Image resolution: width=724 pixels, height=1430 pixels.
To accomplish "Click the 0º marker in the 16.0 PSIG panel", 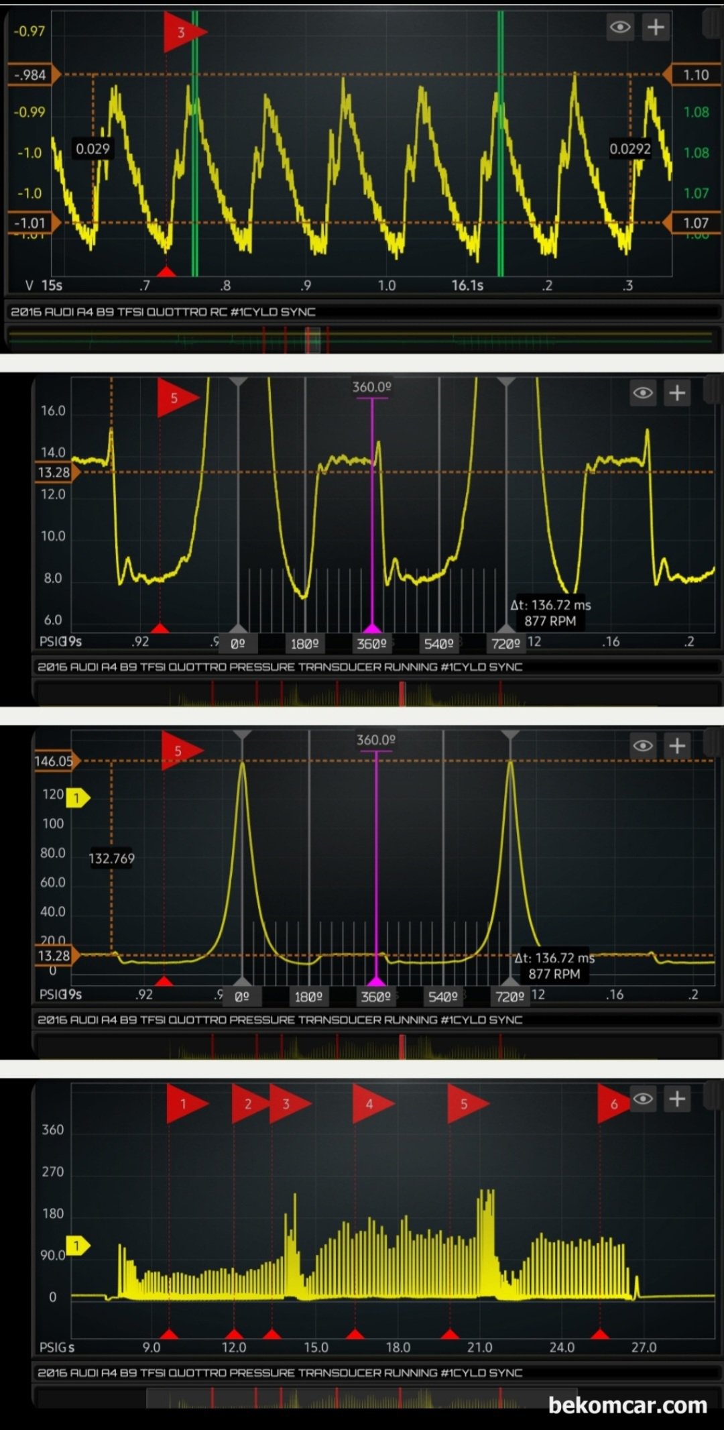I will (x=238, y=643).
